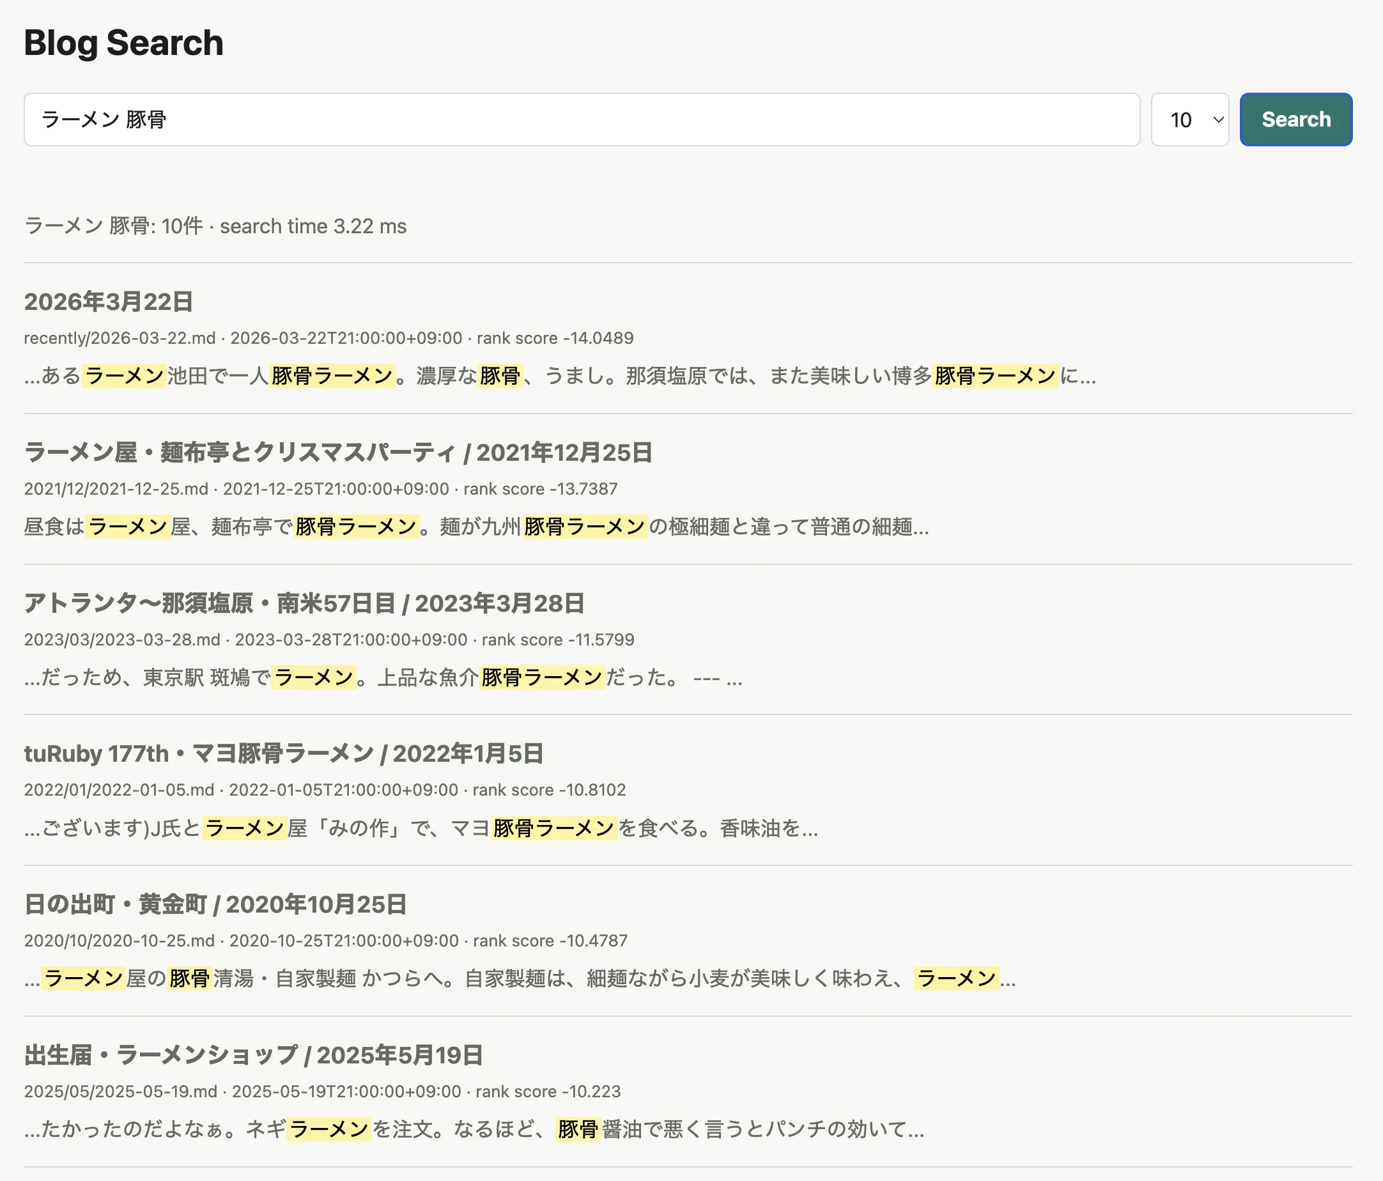Click the 2025/05/2025-05-19.md file path

pyautogui.click(x=120, y=1092)
